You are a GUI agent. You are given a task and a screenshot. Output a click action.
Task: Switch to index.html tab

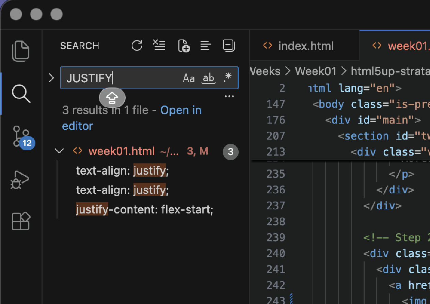(305, 46)
